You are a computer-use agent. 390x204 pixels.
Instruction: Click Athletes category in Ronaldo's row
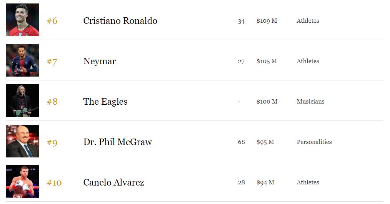click(x=308, y=21)
